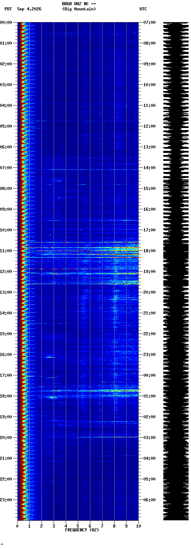Pick the 02:00 label on UTC axis
The width and height of the screenshot is (191, 548).
point(149,417)
